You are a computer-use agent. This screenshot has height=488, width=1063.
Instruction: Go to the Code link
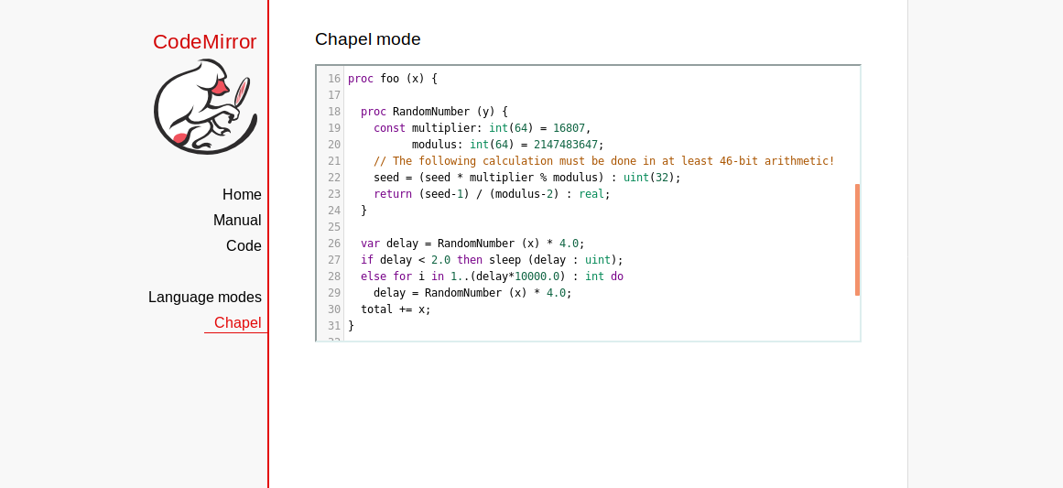pos(244,246)
